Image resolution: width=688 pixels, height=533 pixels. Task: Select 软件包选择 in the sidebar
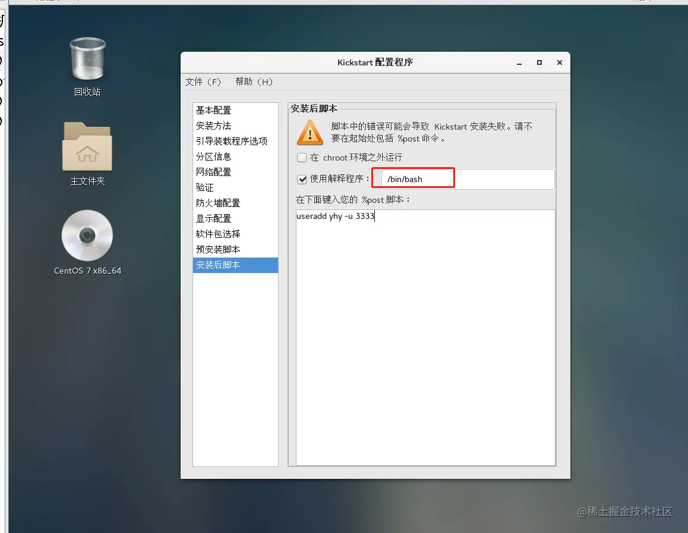[235, 234]
